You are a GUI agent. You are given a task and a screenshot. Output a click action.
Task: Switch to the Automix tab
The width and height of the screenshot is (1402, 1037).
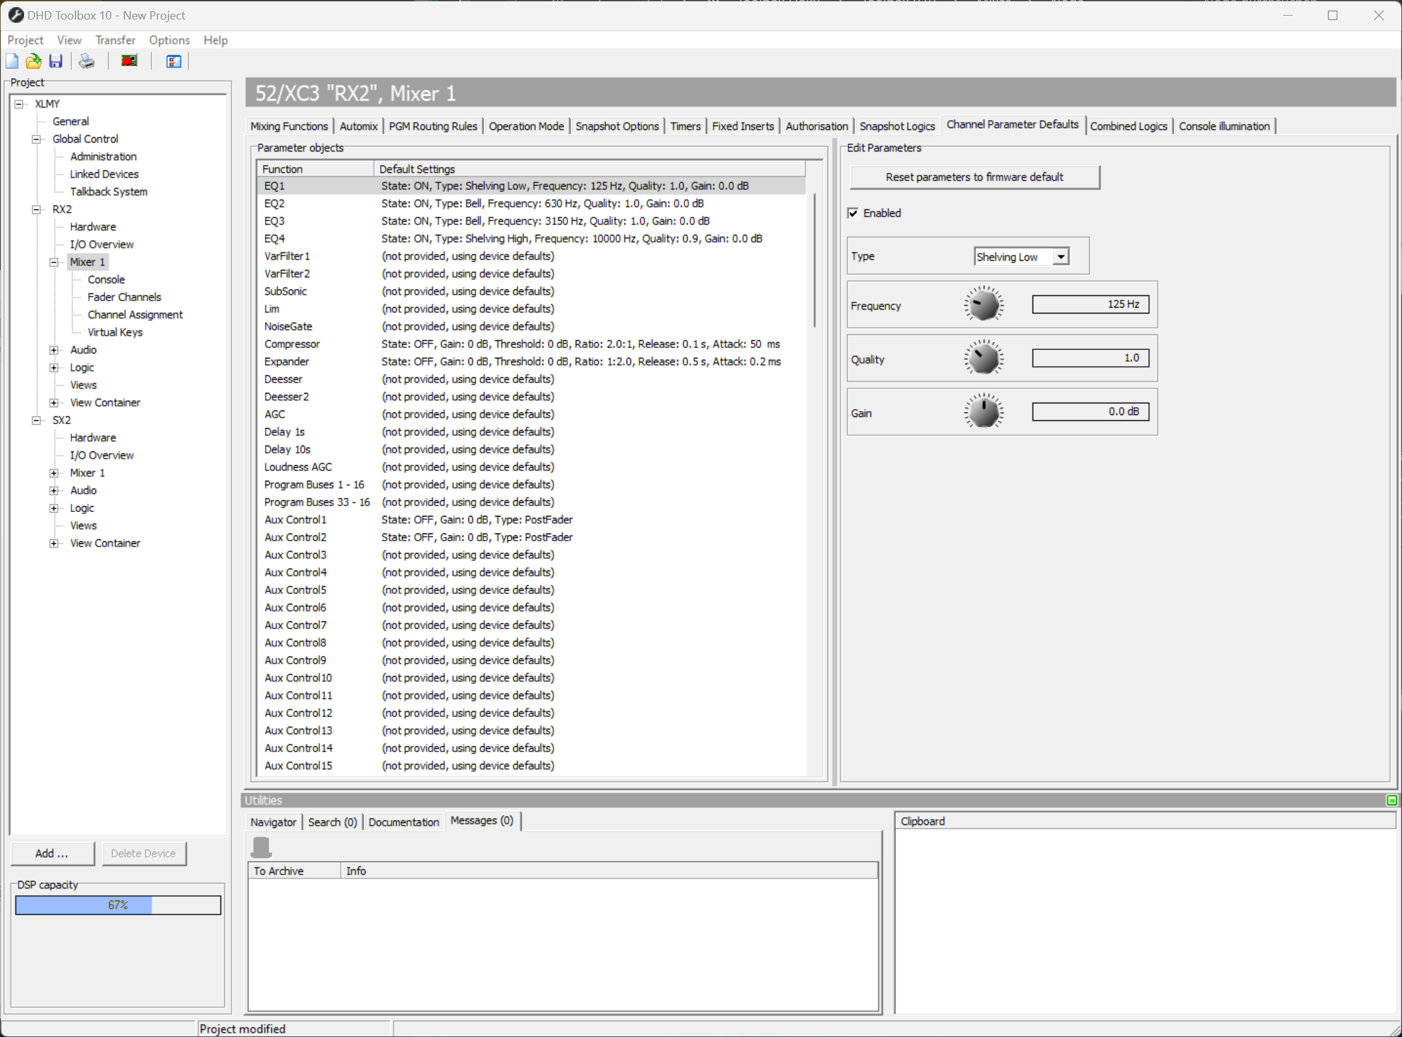click(358, 126)
